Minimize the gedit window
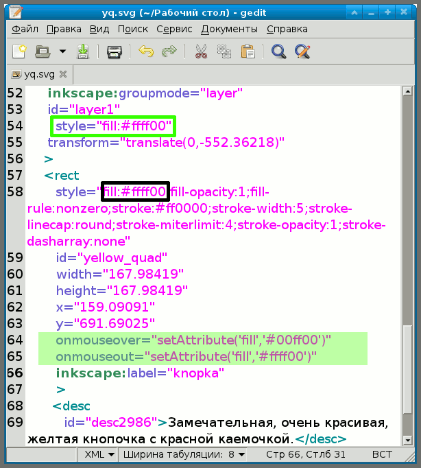 pos(371,12)
